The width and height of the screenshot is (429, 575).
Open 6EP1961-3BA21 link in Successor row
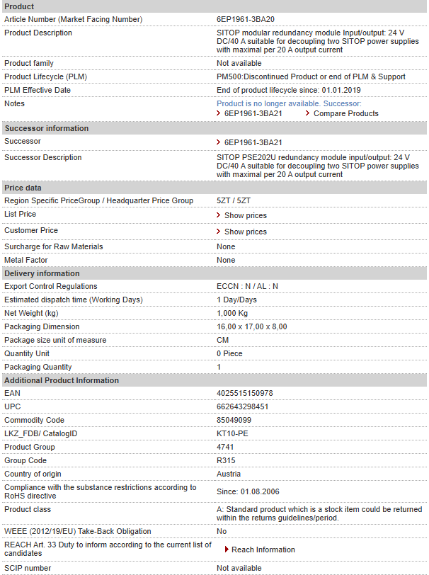click(x=253, y=142)
